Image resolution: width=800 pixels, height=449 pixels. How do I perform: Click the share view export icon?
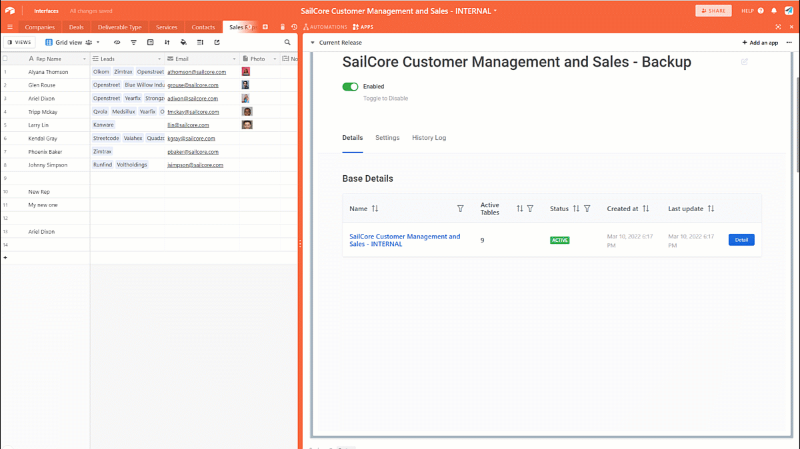tap(217, 42)
